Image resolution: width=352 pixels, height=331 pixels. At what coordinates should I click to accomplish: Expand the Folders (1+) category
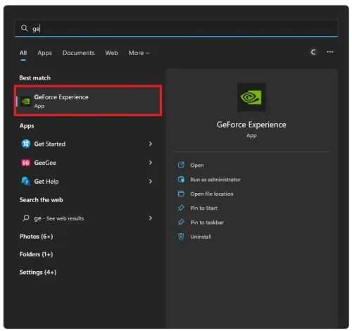pos(37,254)
